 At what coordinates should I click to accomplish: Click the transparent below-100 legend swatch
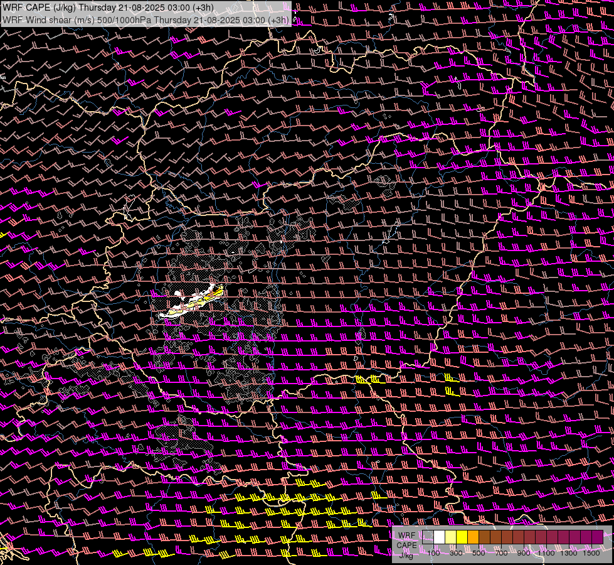[x=428, y=537]
